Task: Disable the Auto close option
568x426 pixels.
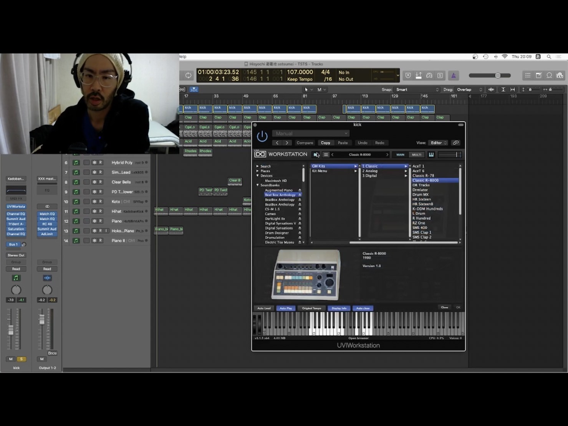Action: 363,308
